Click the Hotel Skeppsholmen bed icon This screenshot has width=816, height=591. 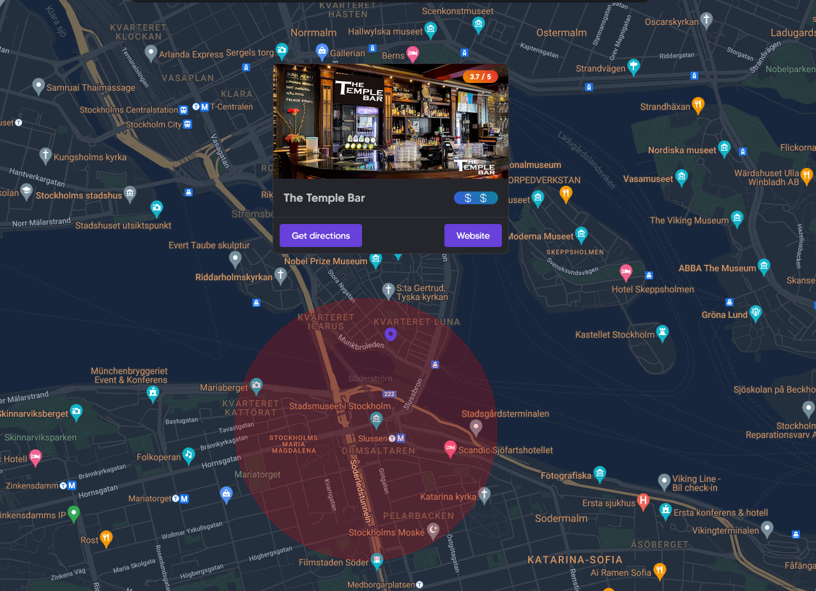tap(626, 273)
